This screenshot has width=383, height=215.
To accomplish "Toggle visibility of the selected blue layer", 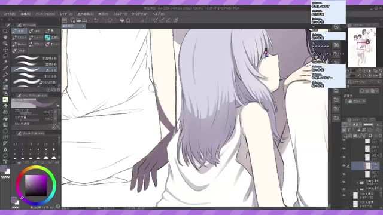I will point(344,166).
